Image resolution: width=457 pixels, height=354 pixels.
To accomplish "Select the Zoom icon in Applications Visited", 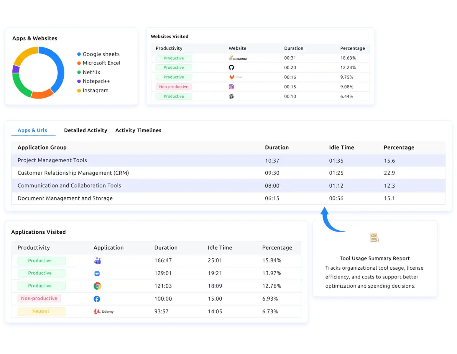I will (97, 273).
